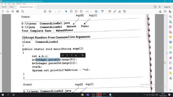The image size is (173, 97).
Task: Expand the fit page options arrow
Action: [x=98, y=11]
